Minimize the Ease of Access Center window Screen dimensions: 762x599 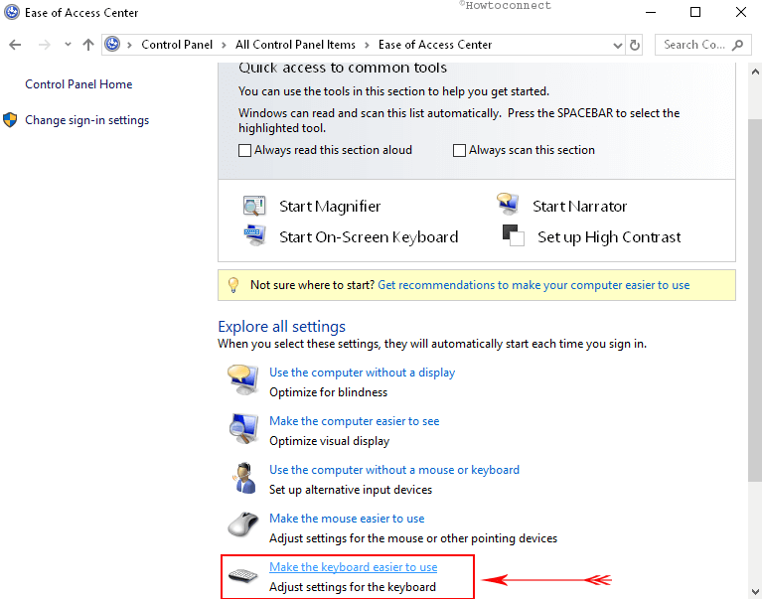click(650, 12)
